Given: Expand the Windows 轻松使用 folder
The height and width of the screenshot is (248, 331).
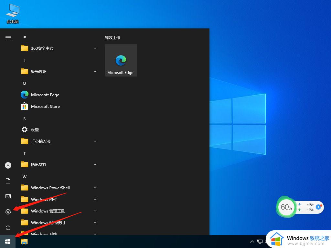Looking at the screenshot, I should pyautogui.click(x=58, y=222).
